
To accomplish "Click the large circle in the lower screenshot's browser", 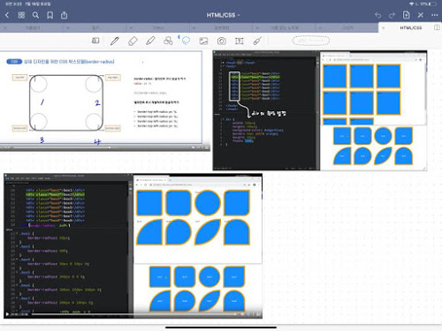I will click(208, 203).
